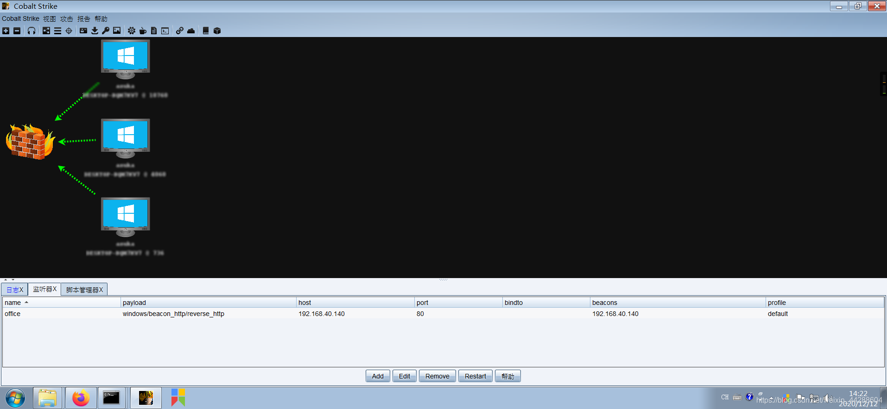This screenshot has width=887, height=409.
Task: Open the 帮助 menu in menu bar
Action: 101,19
